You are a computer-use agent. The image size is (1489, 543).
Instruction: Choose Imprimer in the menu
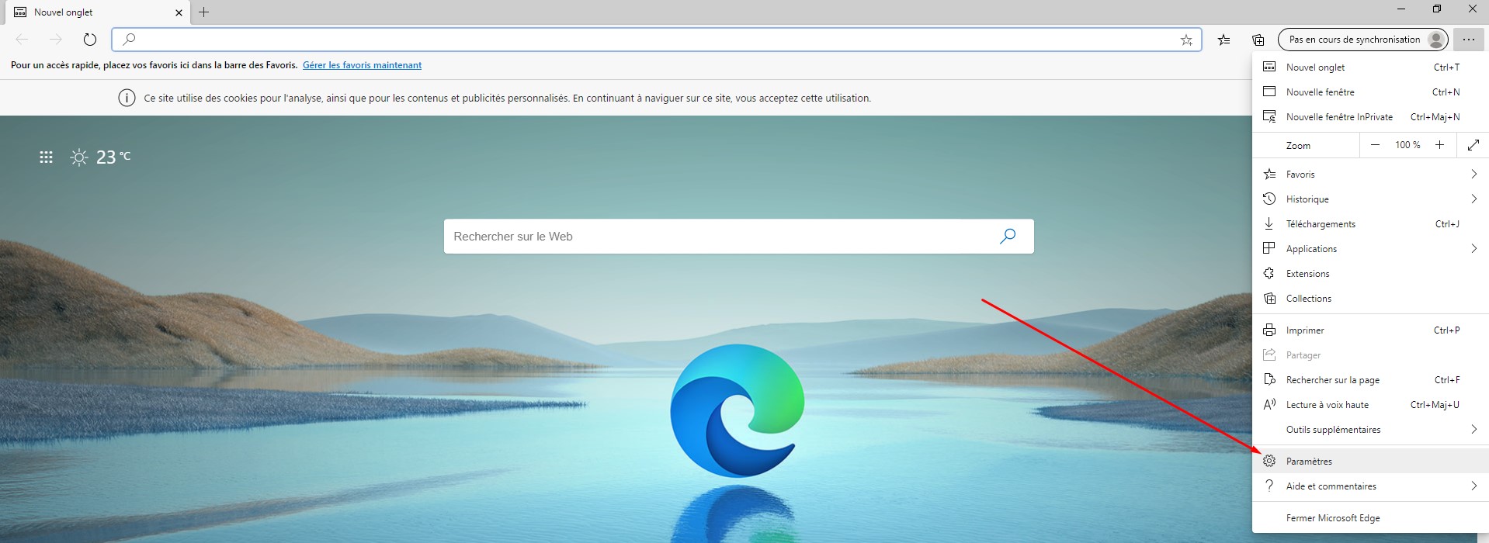pos(1370,330)
